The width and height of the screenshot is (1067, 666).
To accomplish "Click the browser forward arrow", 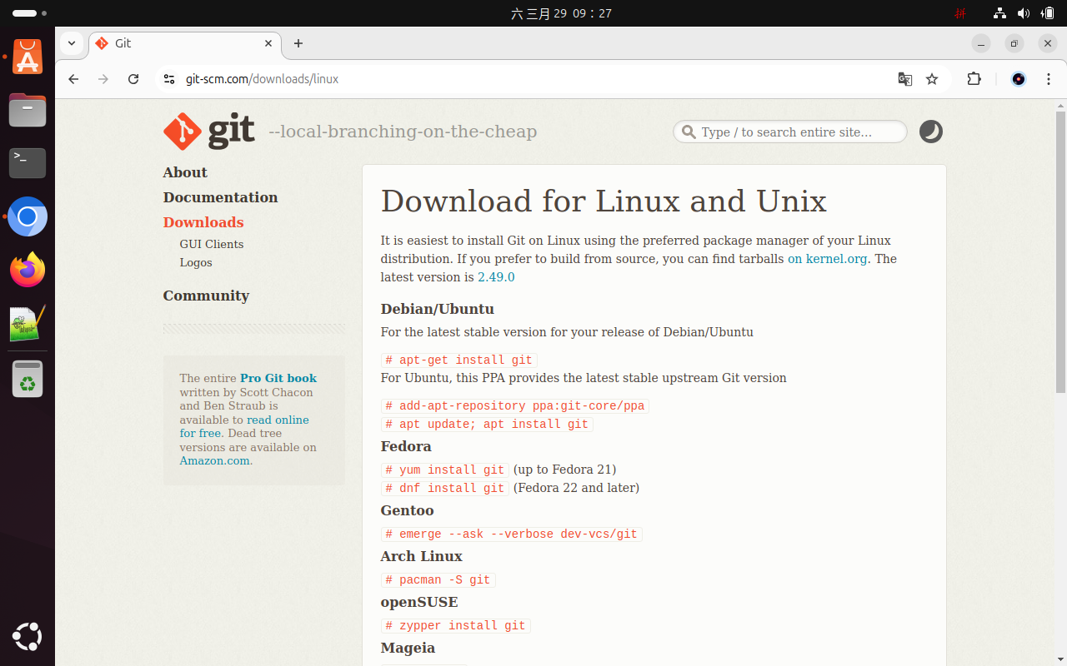I will (103, 79).
